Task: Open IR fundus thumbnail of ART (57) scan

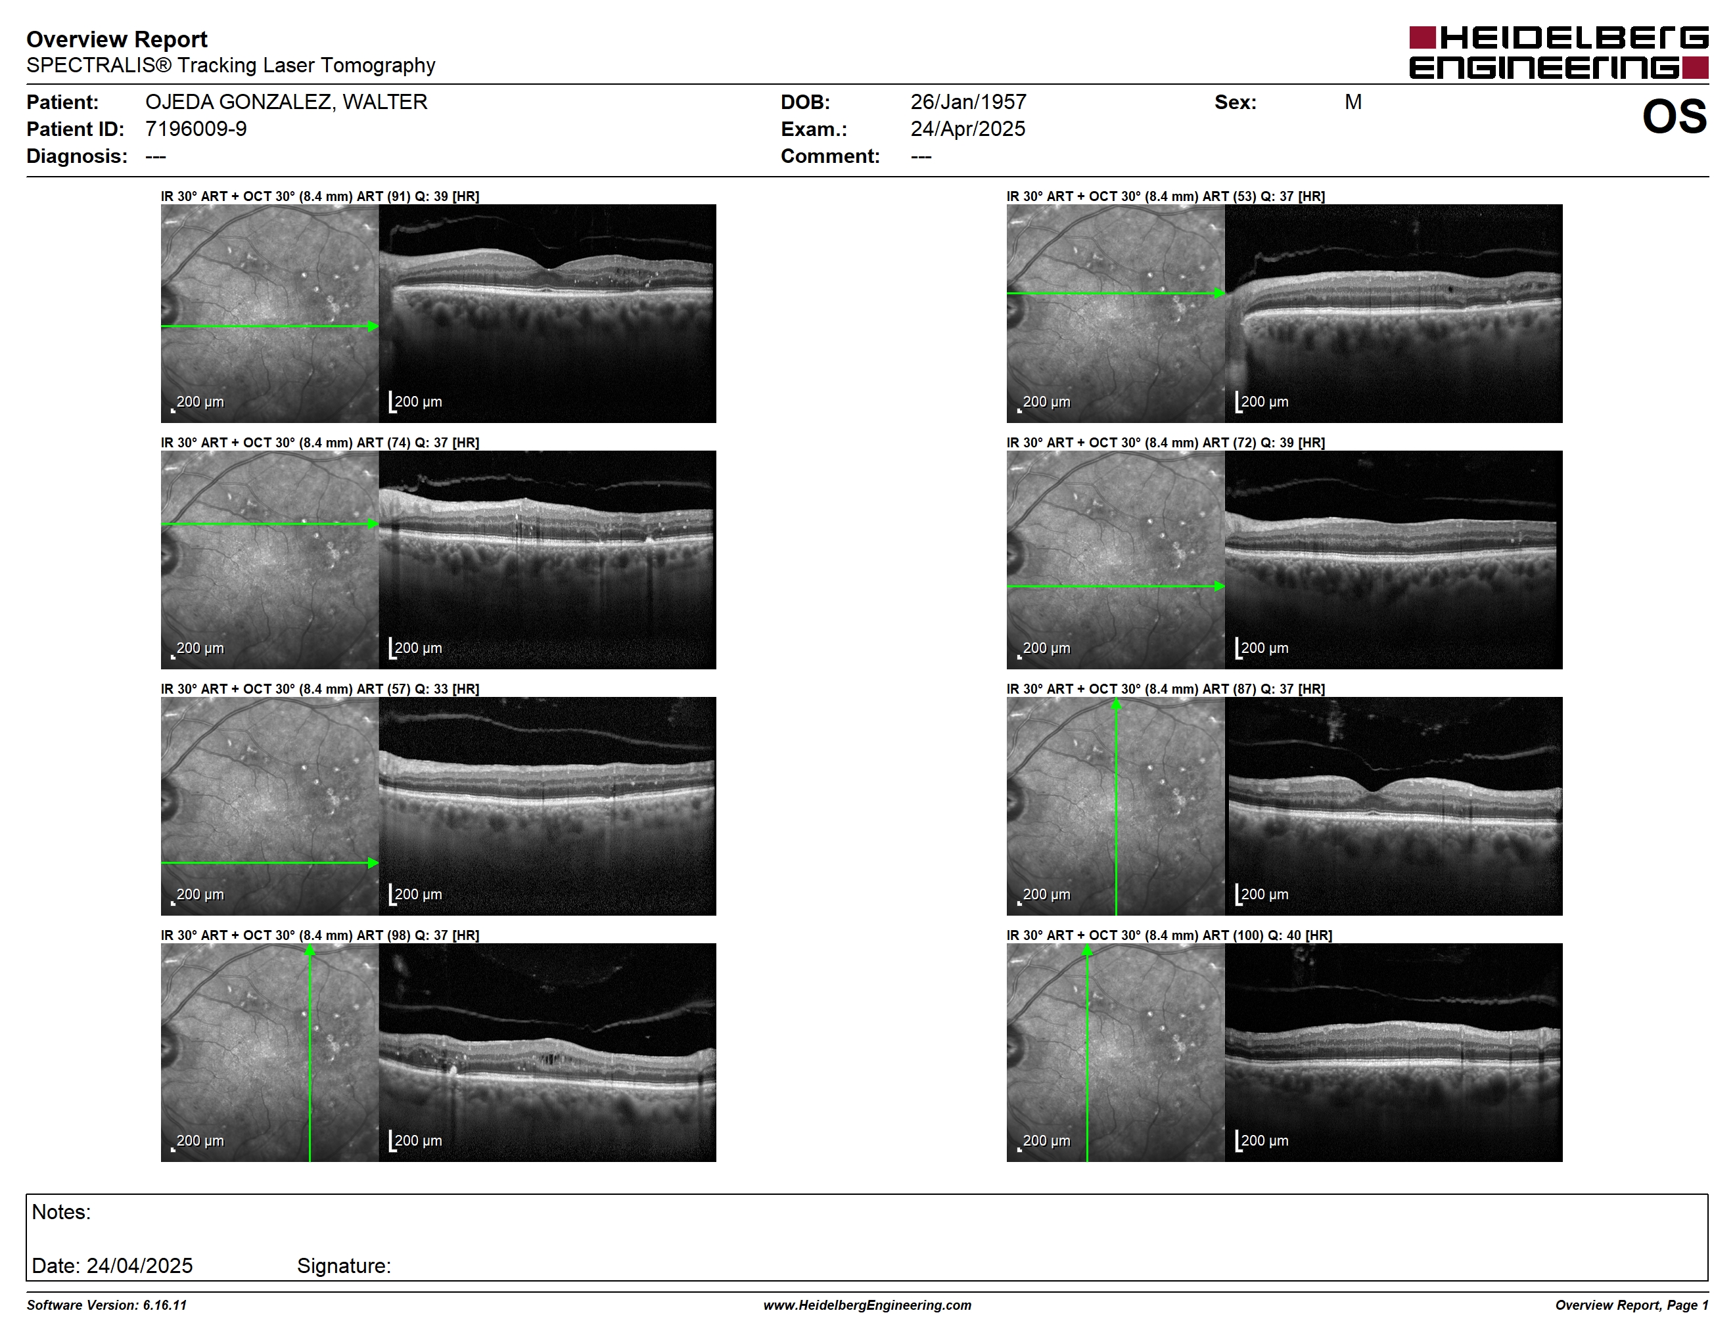Action: 270,806
